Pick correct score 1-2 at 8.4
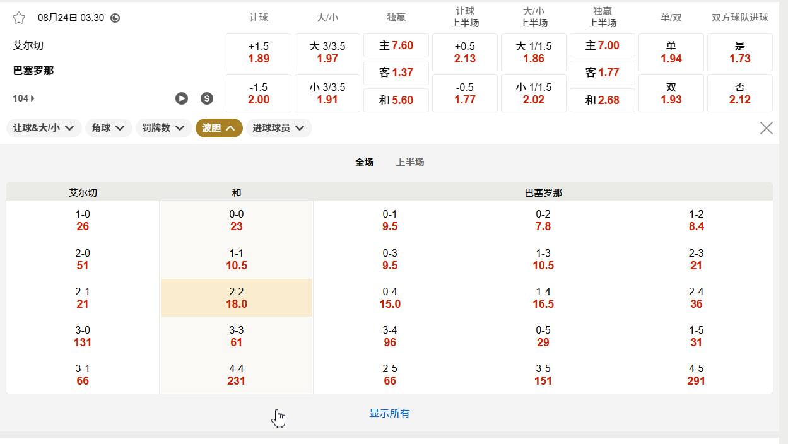 tap(697, 220)
